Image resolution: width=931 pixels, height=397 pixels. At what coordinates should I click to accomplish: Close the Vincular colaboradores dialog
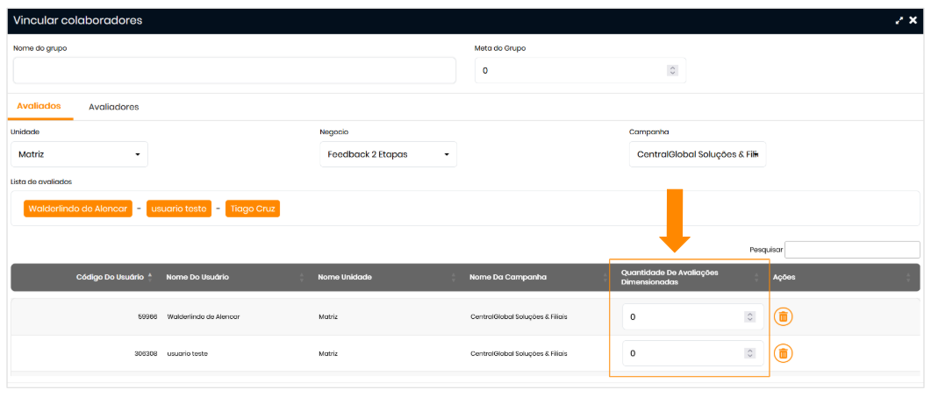click(x=913, y=20)
